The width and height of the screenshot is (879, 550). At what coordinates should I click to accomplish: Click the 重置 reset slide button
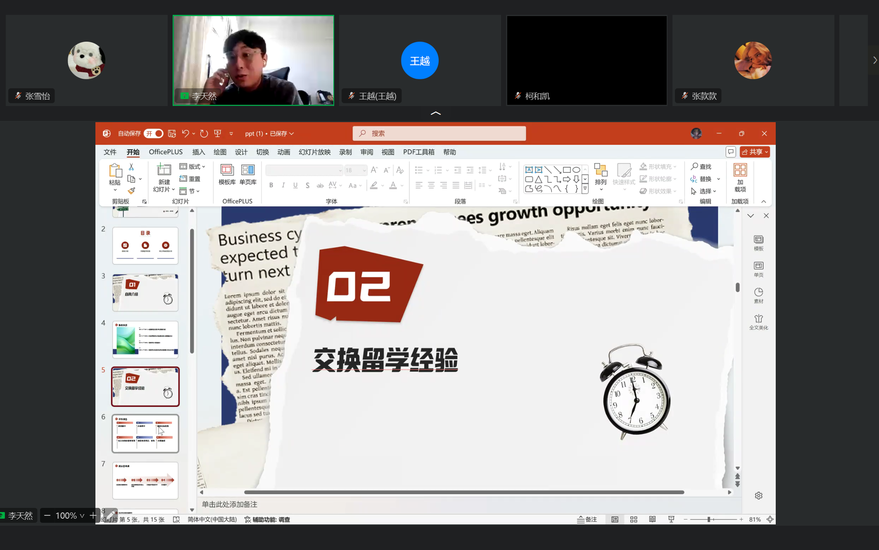point(190,179)
